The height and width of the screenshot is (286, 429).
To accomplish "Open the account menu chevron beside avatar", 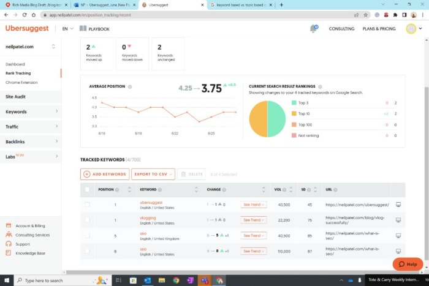I will (420, 28).
